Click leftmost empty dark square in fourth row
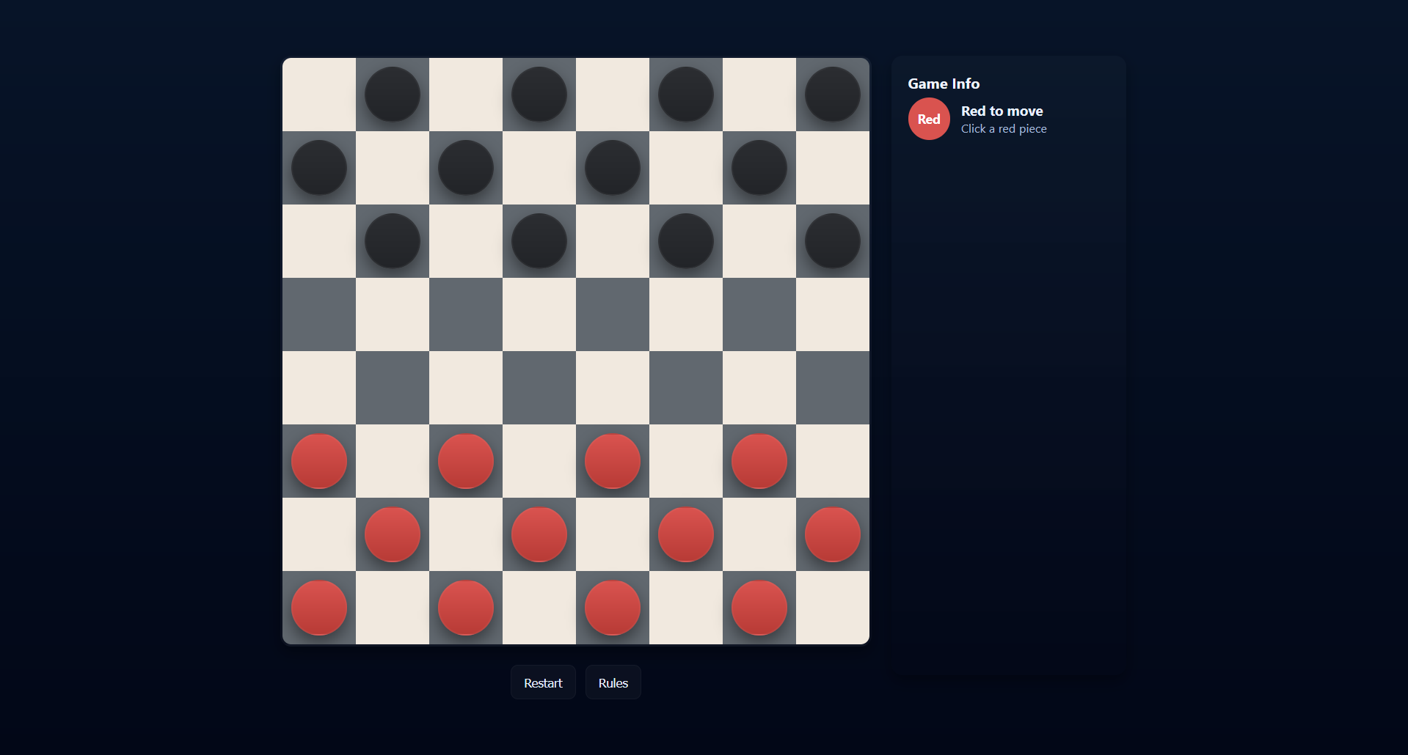This screenshot has height=755, width=1408. (x=319, y=314)
